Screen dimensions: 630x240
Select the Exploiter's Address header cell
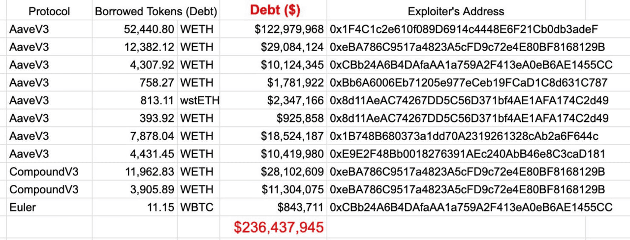456,11
